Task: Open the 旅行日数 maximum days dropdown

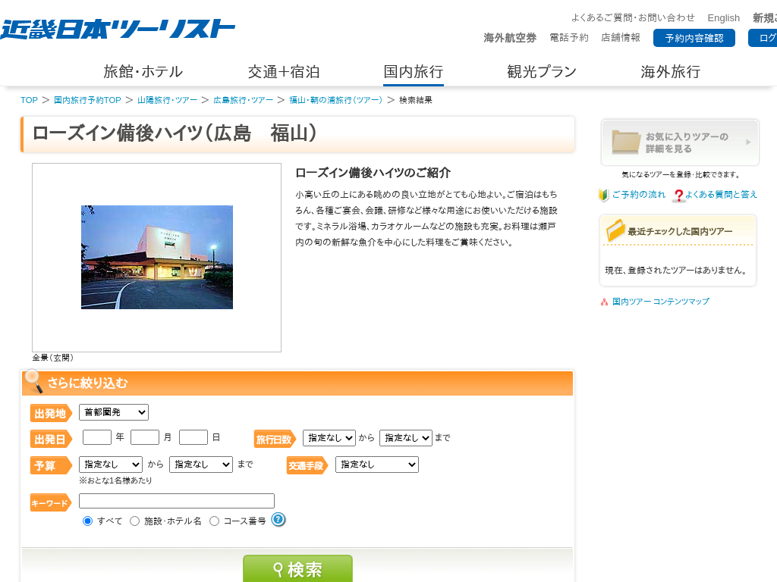Action: click(406, 438)
